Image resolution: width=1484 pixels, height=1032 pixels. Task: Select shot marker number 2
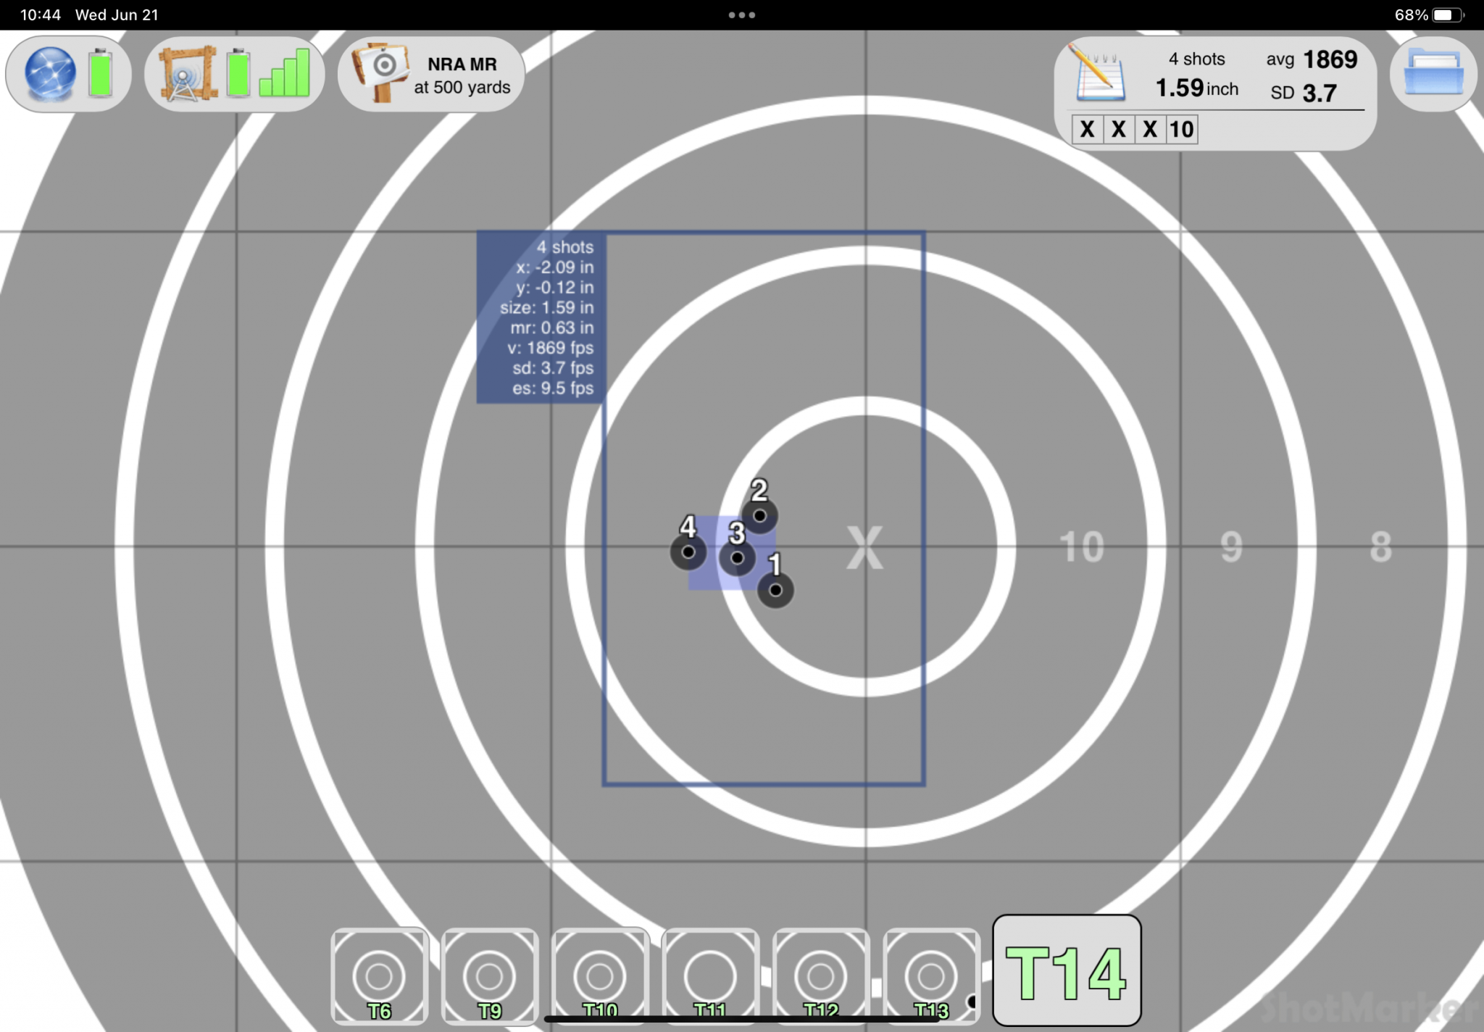coord(759,516)
